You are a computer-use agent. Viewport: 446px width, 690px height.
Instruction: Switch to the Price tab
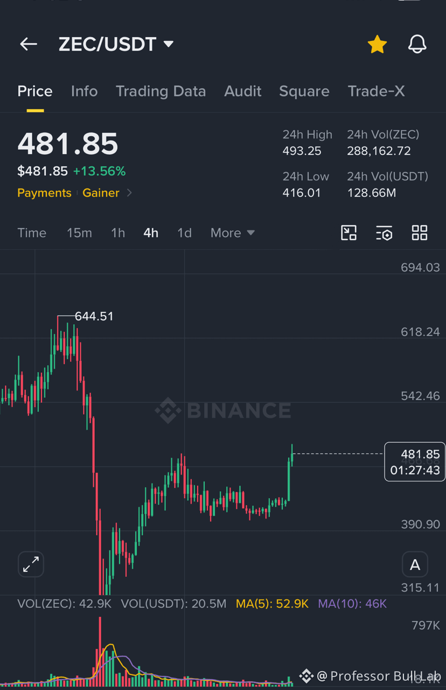pos(35,91)
